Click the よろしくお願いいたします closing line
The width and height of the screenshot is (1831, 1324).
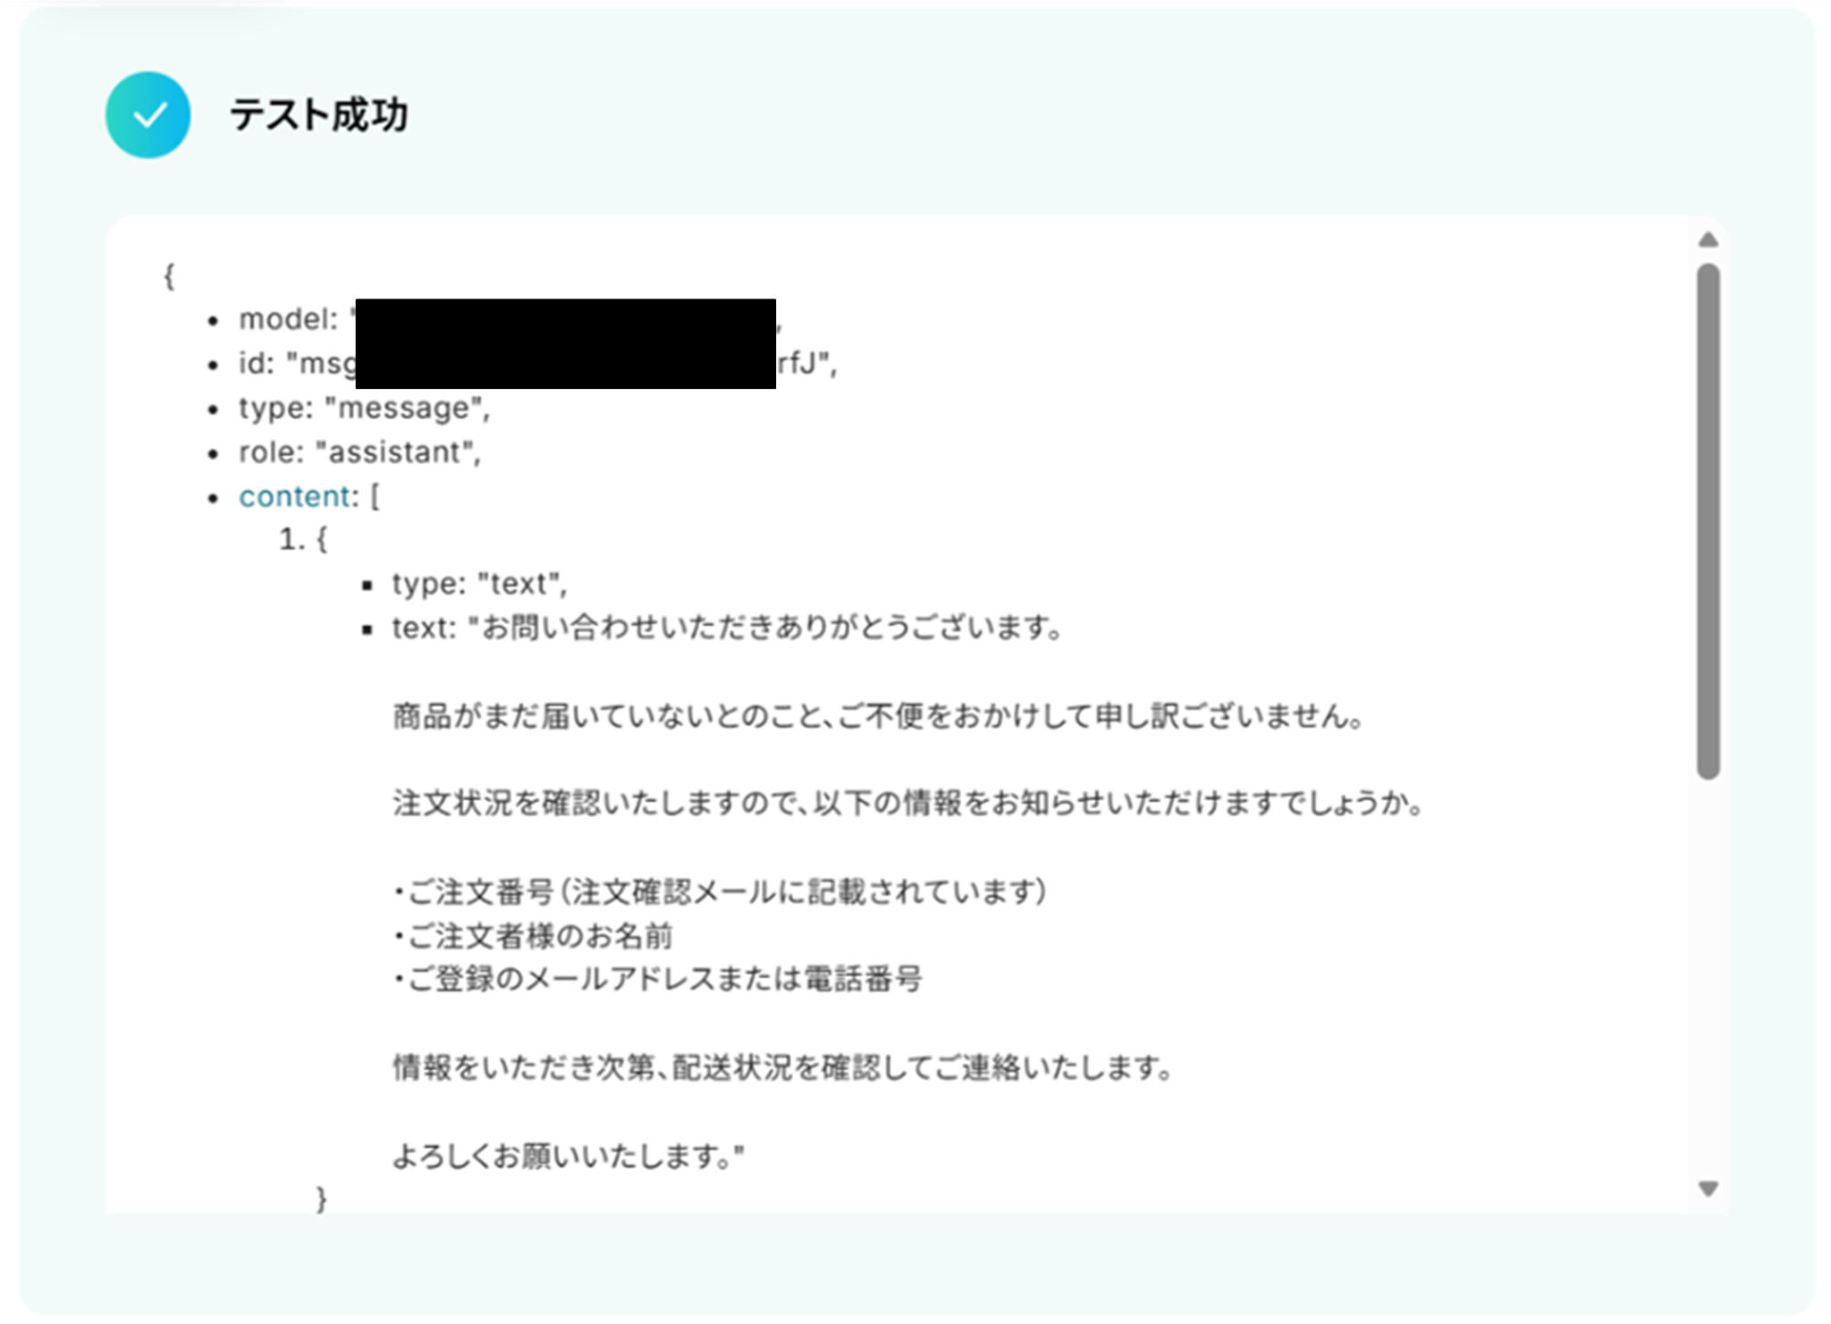568,1156
